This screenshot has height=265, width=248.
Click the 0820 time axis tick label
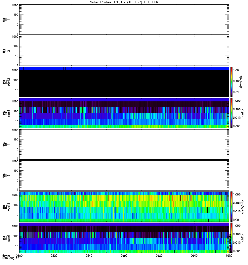(54, 256)
